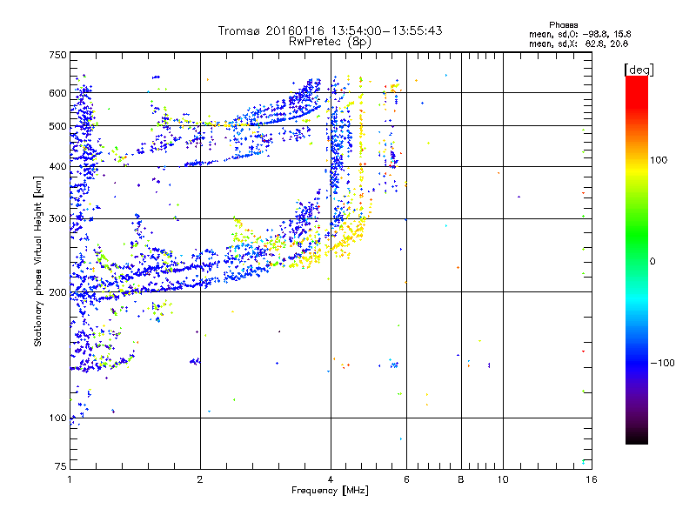Click the 'RwPretec (8p)' subtitle
The width and height of the screenshot is (696, 522).
(x=330, y=42)
